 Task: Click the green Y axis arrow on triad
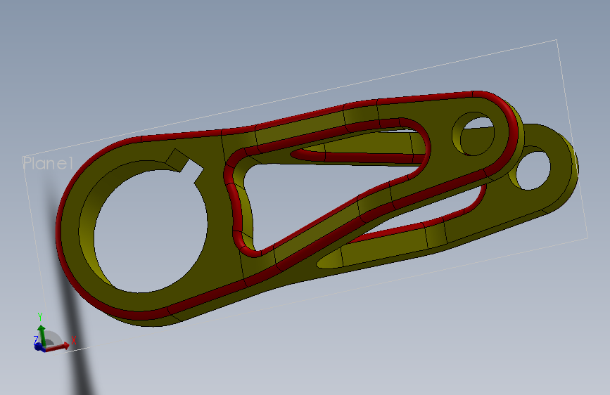coord(42,335)
